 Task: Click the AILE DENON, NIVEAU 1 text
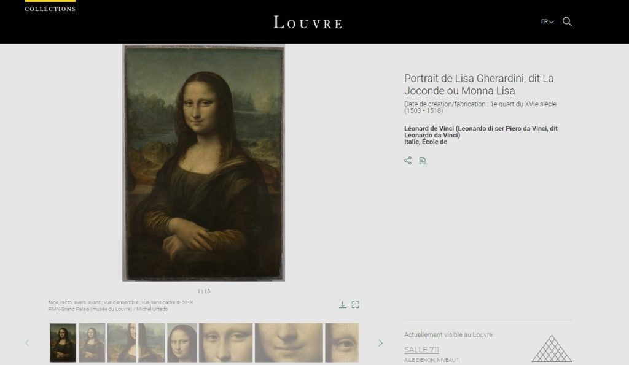click(431, 360)
